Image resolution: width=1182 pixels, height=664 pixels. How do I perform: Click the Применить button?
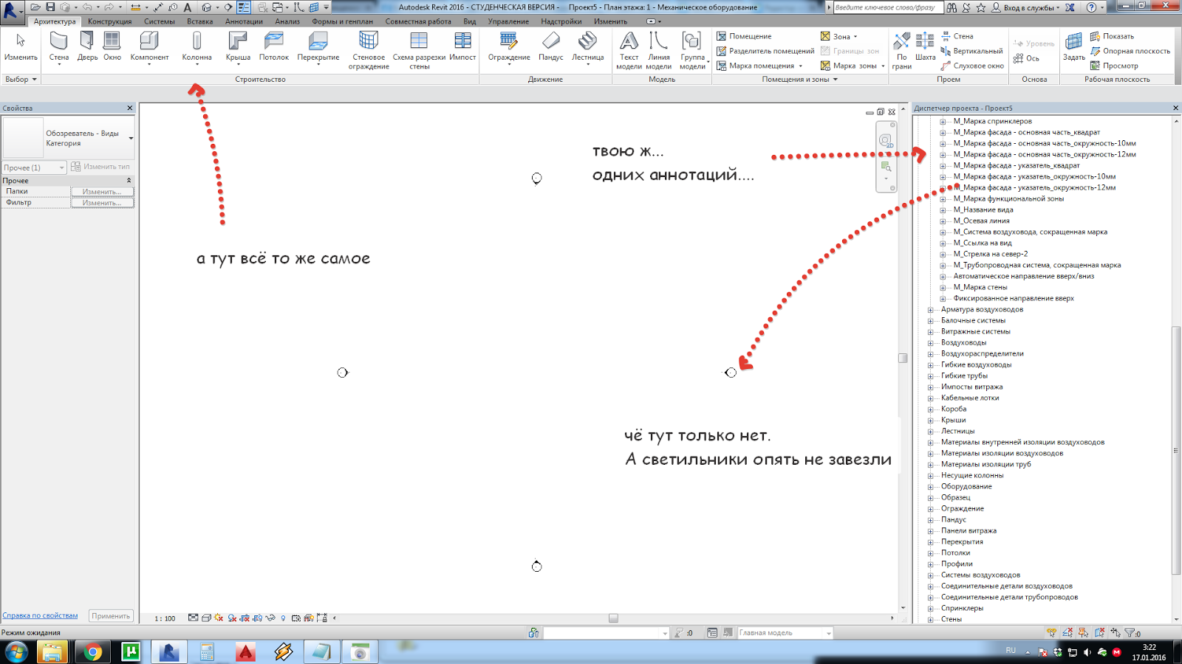pos(111,616)
